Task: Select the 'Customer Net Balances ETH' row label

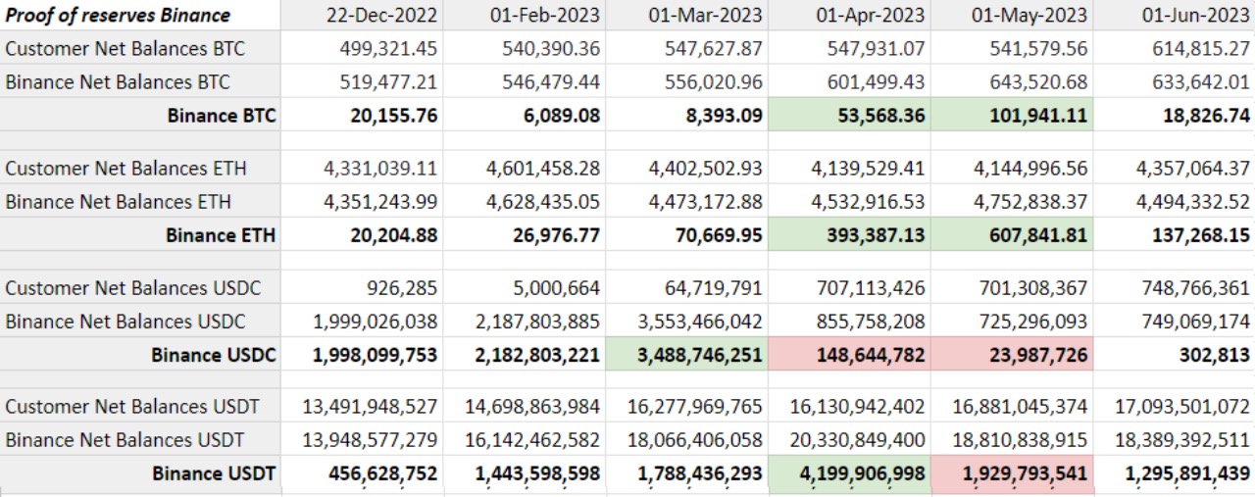Action: 139,169
